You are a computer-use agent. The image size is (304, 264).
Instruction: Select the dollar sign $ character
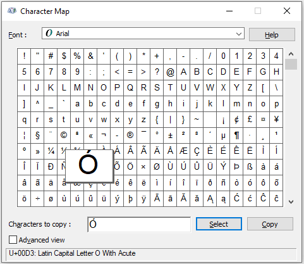64,56
